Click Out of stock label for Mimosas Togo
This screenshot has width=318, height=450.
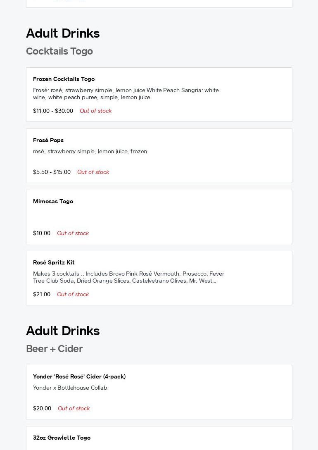73,233
